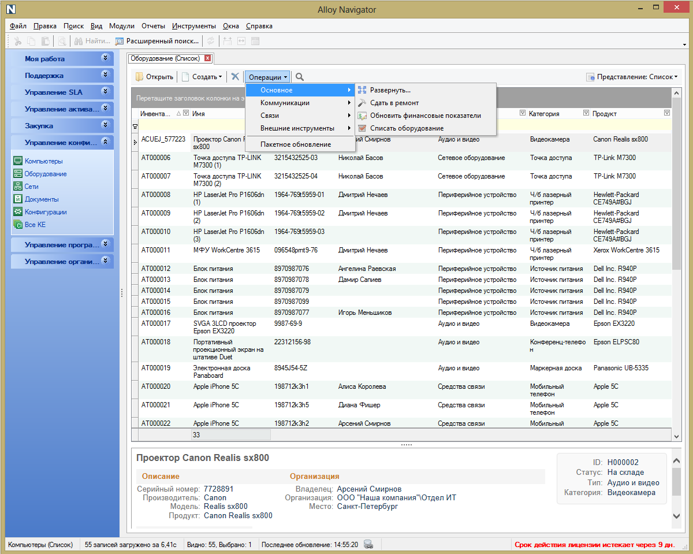Image resolution: width=693 pixels, height=554 pixels.
Task: Click the magnifier search icon beside Операции
Action: pos(300,77)
